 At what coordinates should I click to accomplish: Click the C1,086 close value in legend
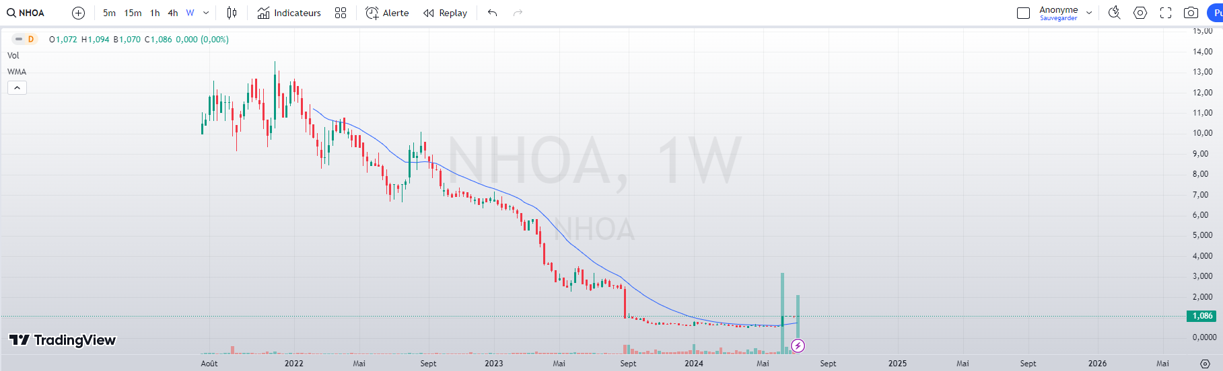(158, 40)
